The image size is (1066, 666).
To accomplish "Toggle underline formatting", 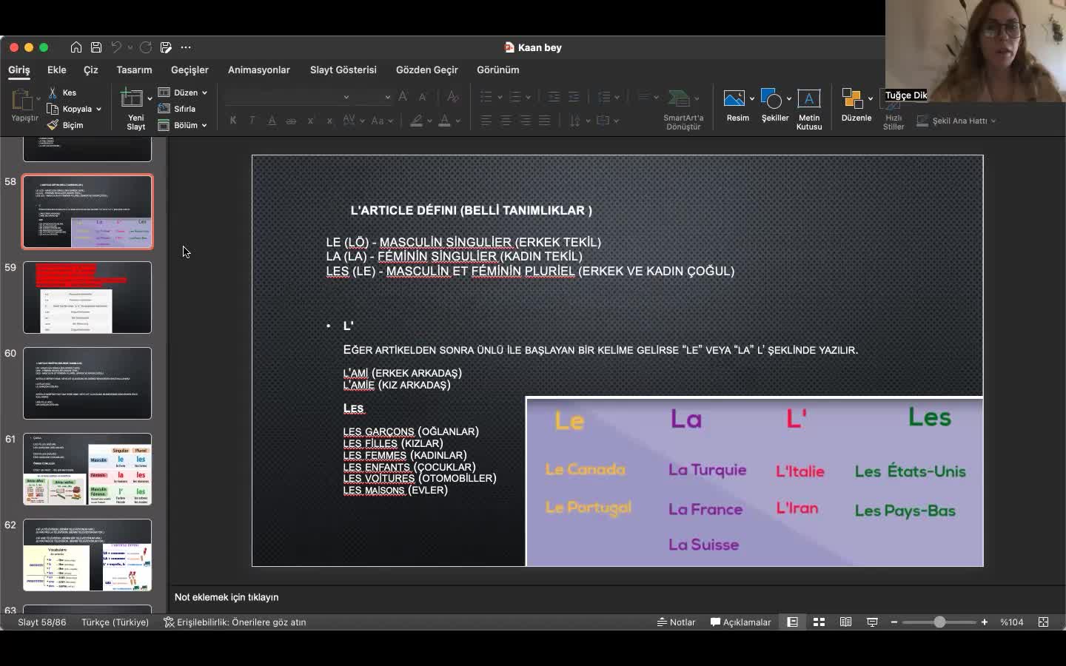I will [x=272, y=121].
